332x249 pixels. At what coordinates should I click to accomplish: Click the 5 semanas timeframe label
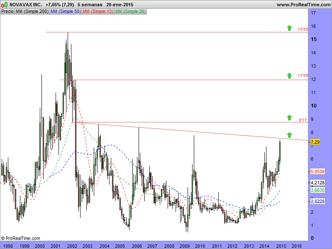pos(90,5)
